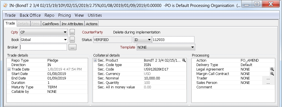
Task: Click the Margin Call Contract magnifier icon
Action: (272, 74)
